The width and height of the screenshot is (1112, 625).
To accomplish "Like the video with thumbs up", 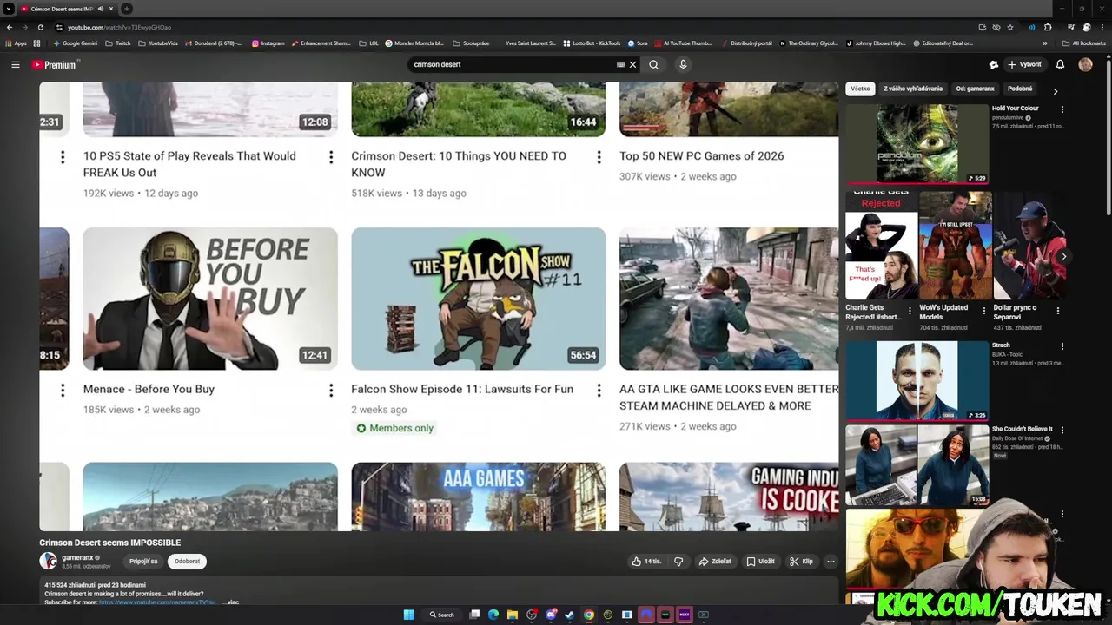I will [646, 562].
